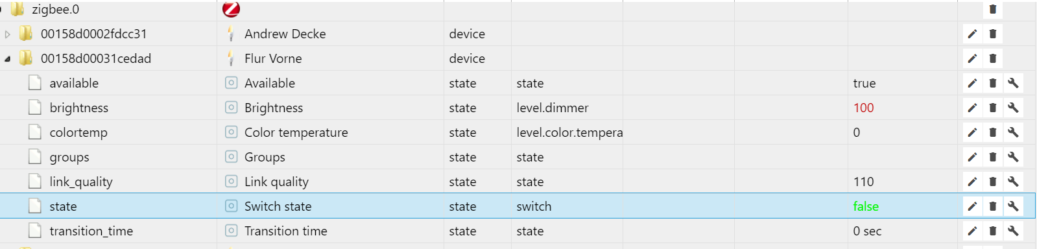Viewport: 1037px width, 249px height.
Task: Edit the transition_time object with pencil icon
Action: (x=972, y=231)
